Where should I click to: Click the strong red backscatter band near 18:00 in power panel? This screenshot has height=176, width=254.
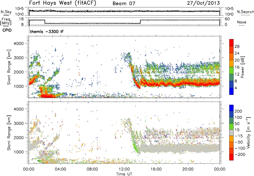172,84
